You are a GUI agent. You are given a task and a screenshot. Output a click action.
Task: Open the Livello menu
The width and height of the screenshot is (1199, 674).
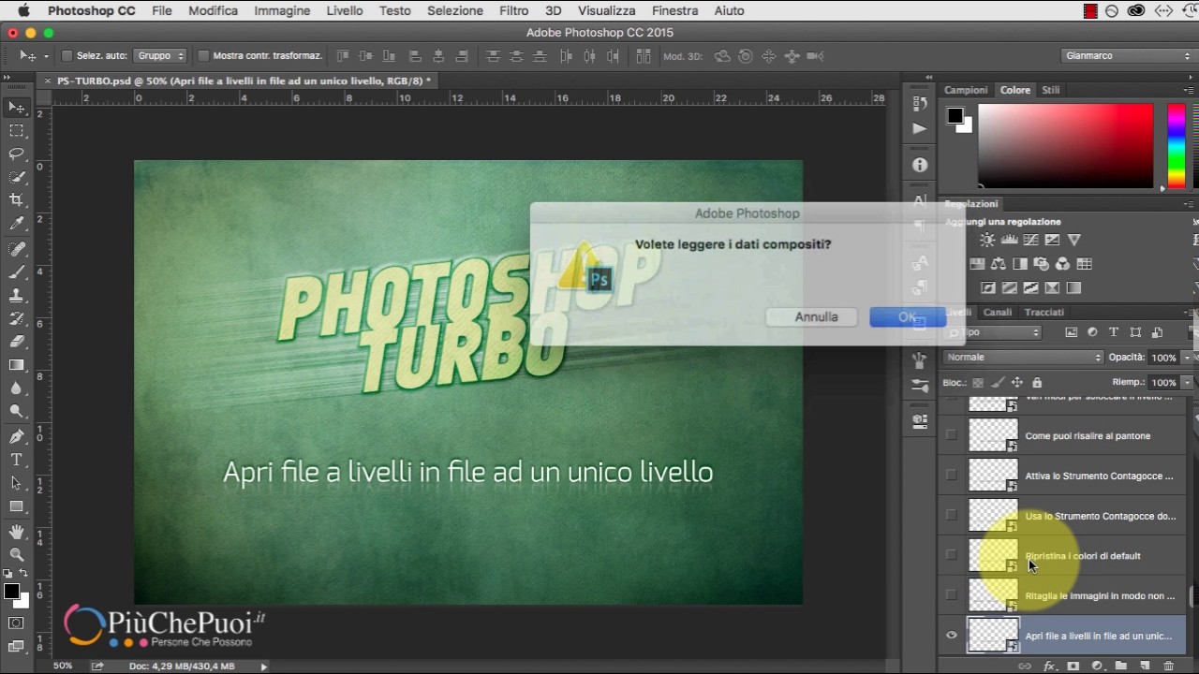345,10
